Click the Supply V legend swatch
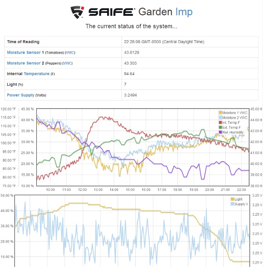Viewport: 263px width, 267px height. pyautogui.click(x=232, y=204)
